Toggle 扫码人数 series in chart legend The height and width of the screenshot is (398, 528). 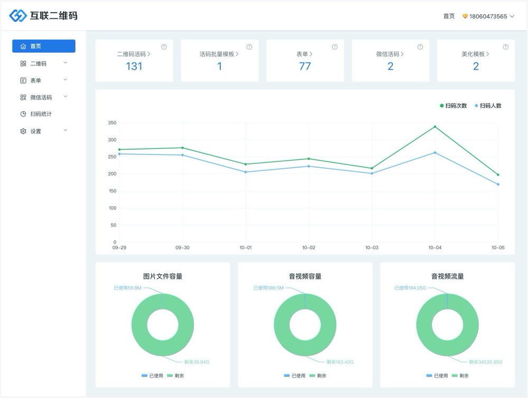[x=488, y=106]
